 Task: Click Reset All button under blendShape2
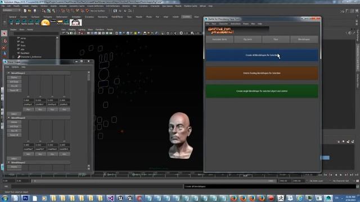tap(14, 135)
